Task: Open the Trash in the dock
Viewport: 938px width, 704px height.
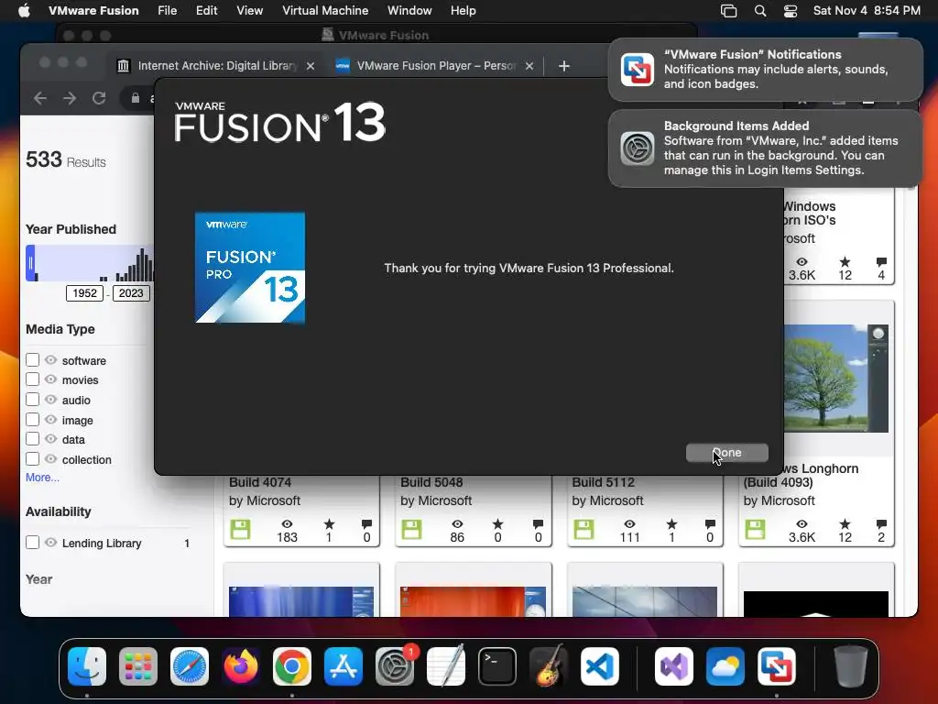Action: click(850, 665)
